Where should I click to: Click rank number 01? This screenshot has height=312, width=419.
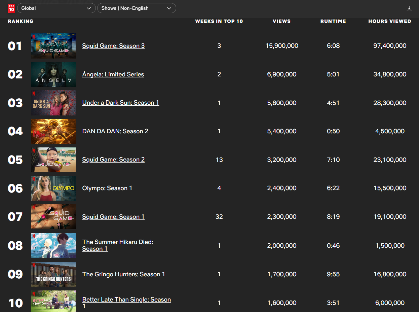(15, 46)
